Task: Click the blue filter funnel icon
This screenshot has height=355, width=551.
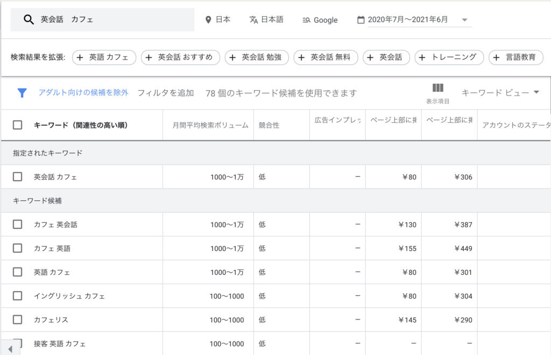Action: [22, 92]
